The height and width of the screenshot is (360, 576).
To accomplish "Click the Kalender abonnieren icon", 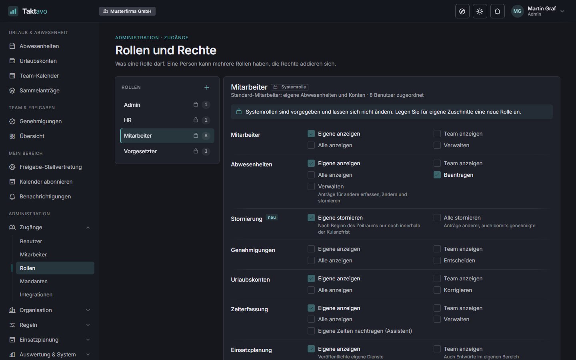I will pyautogui.click(x=12, y=182).
